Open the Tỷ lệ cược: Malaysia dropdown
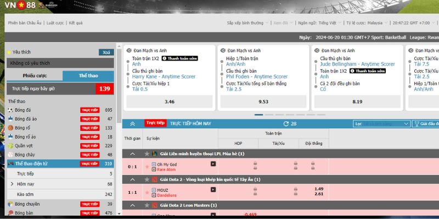This screenshot has height=219, width=439. [x=367, y=23]
